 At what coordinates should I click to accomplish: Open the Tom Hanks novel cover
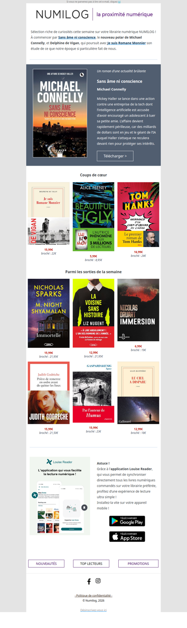click(138, 214)
